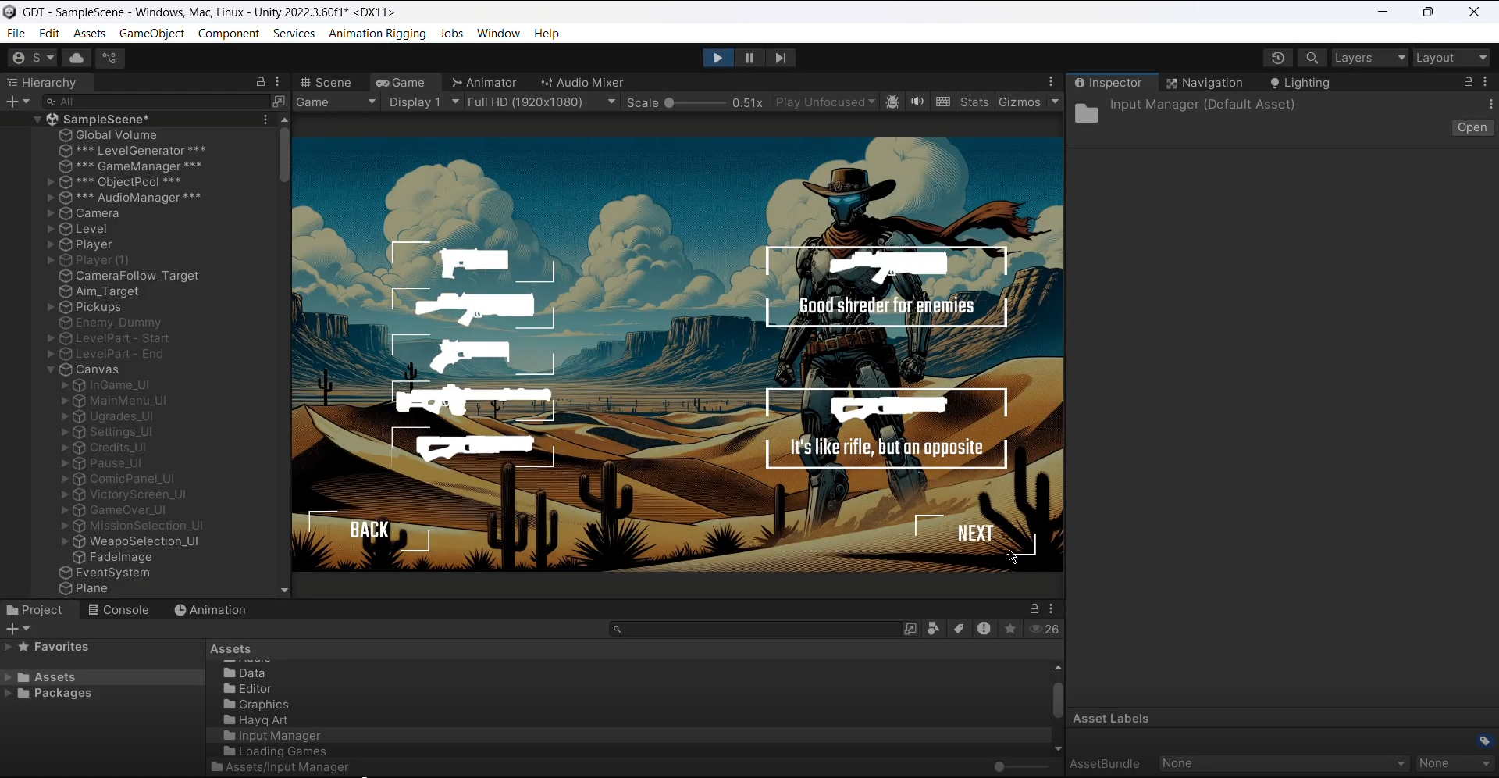Click the asset labels tag icon
1499x778 pixels.
tap(1485, 741)
